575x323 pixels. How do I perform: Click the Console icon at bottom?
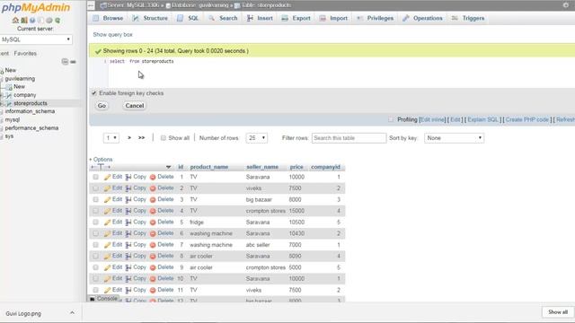click(x=93, y=299)
